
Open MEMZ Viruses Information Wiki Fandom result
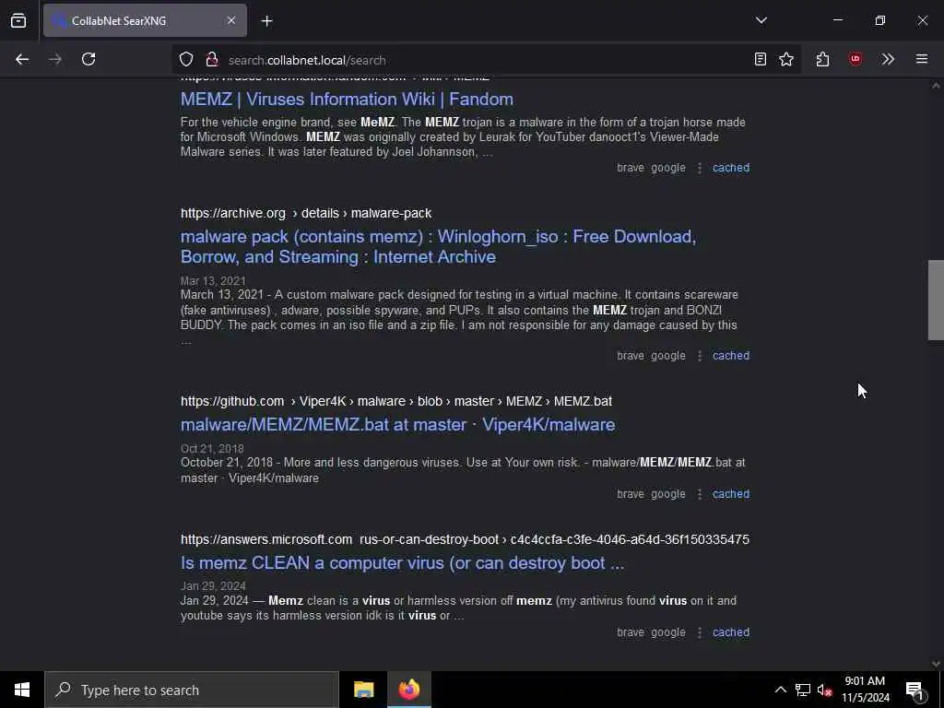(x=347, y=99)
